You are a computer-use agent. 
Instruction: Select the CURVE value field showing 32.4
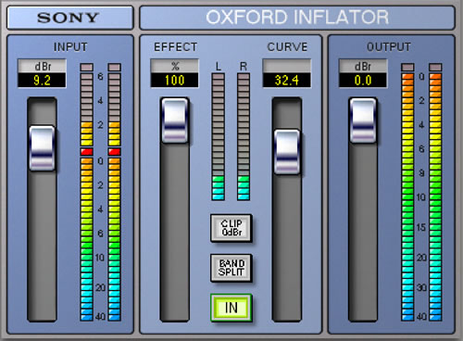[287, 81]
